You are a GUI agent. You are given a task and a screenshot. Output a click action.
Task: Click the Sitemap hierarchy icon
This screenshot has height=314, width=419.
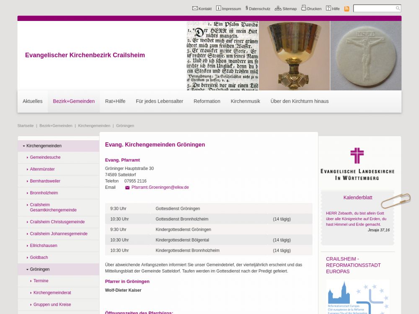tap(278, 8)
